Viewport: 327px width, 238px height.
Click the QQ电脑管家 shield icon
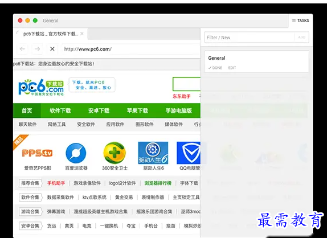[x=189, y=153]
